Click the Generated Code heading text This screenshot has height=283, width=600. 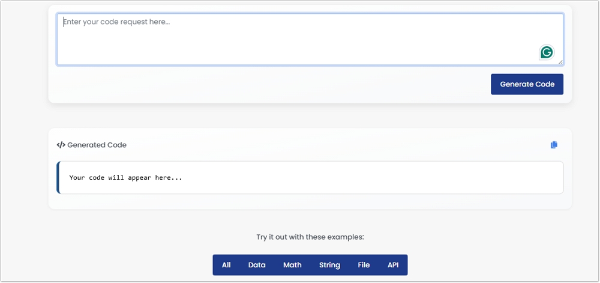coord(97,145)
